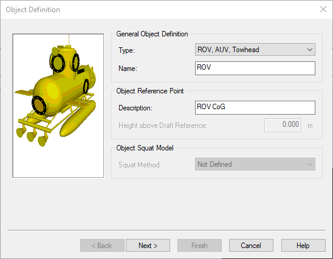Screen dimensions: 333x259
Task: Select the Height above Draft Reference value box
Action: tap(283, 126)
